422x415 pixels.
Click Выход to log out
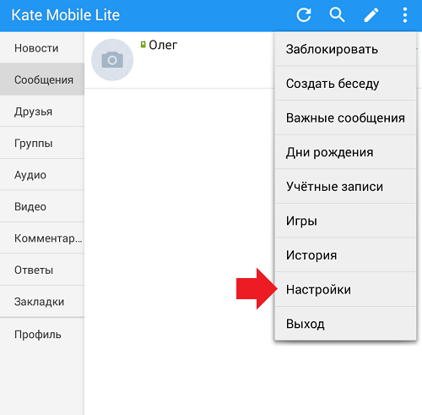pyautogui.click(x=345, y=324)
